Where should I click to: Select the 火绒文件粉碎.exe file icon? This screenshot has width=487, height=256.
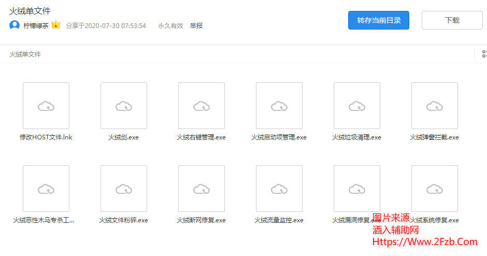pos(124,189)
